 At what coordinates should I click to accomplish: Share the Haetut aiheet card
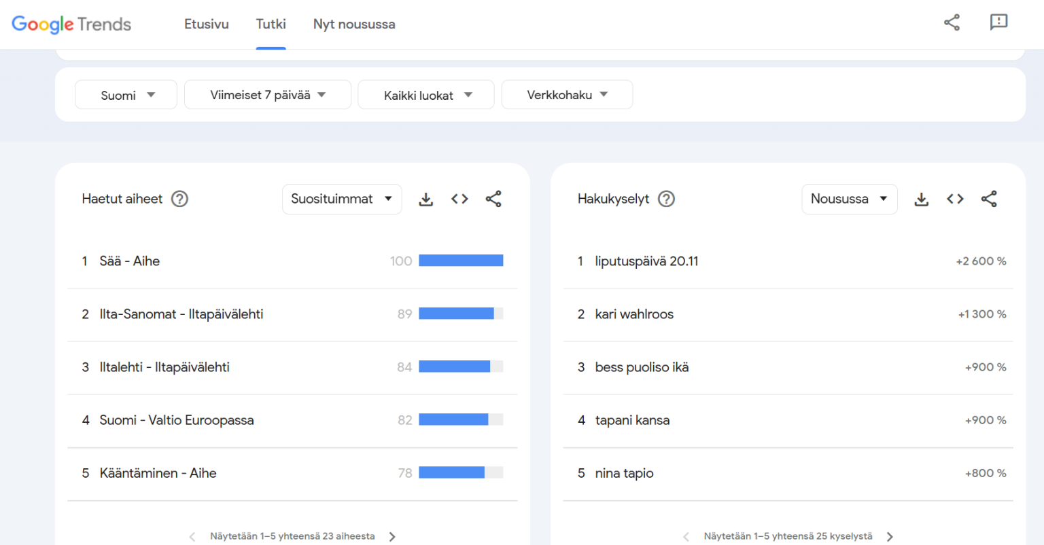493,199
